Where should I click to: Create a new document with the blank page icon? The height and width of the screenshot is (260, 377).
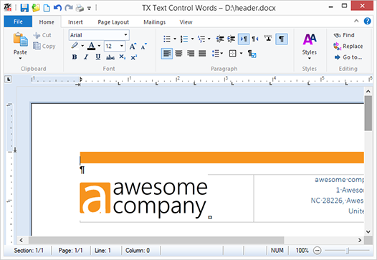click(x=47, y=8)
